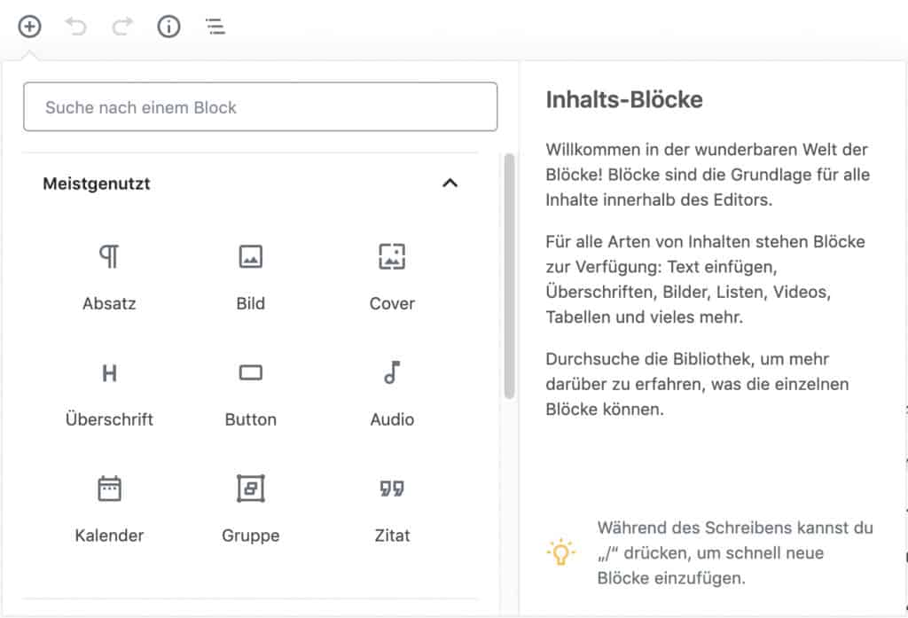Click the Inhalts-Blöcke heading
The height and width of the screenshot is (618, 908).
(624, 99)
